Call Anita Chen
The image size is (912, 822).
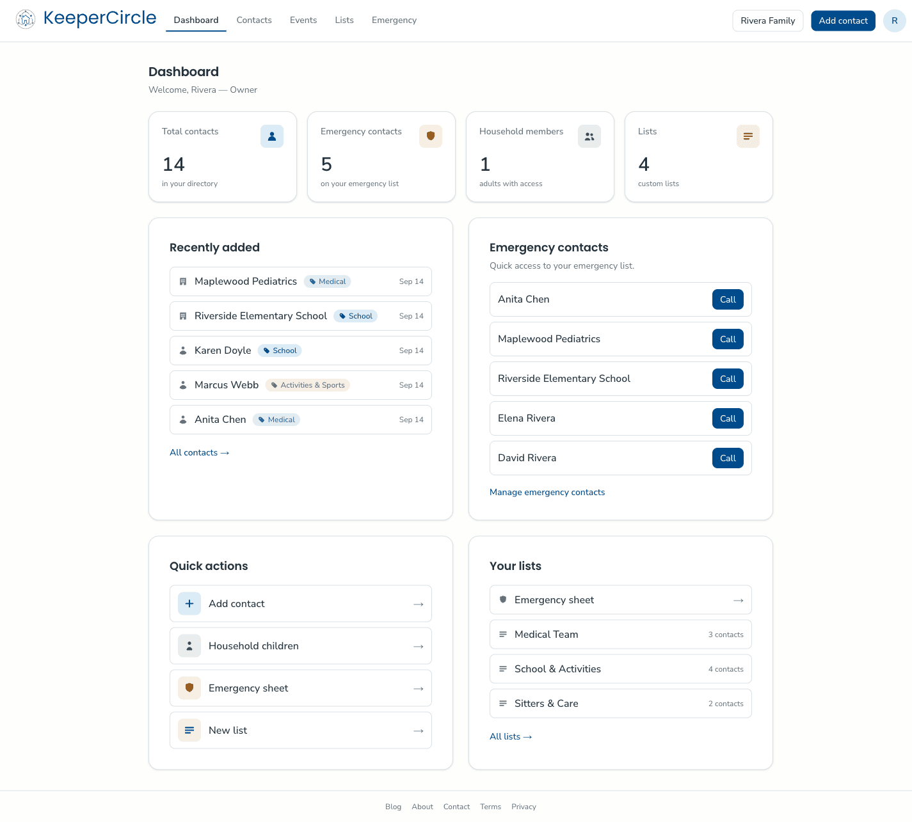(x=728, y=299)
